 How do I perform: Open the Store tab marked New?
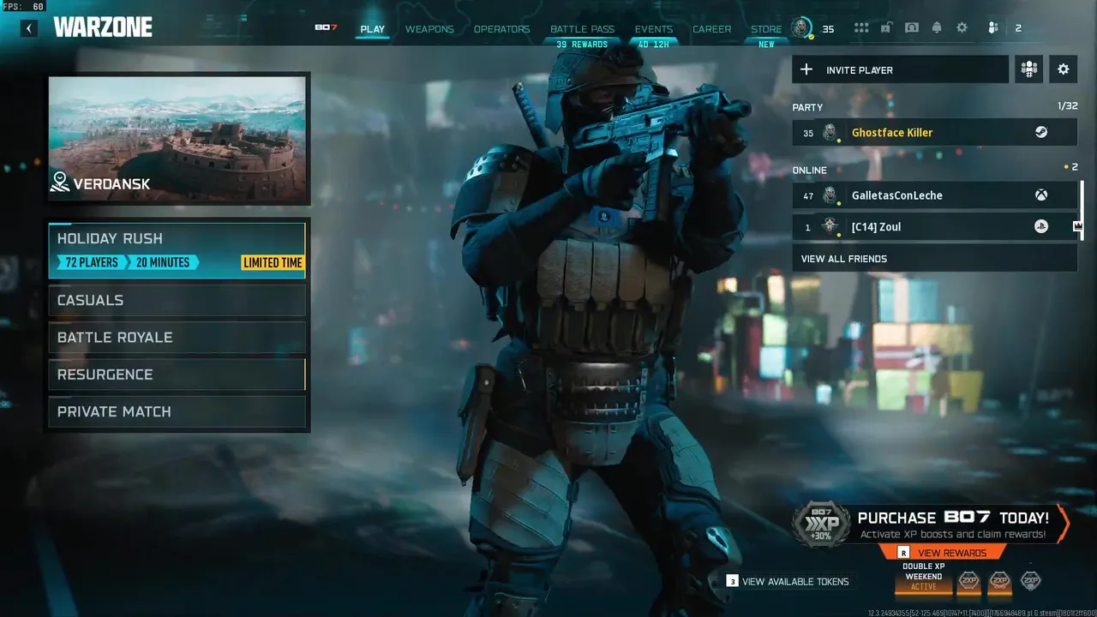(766, 29)
